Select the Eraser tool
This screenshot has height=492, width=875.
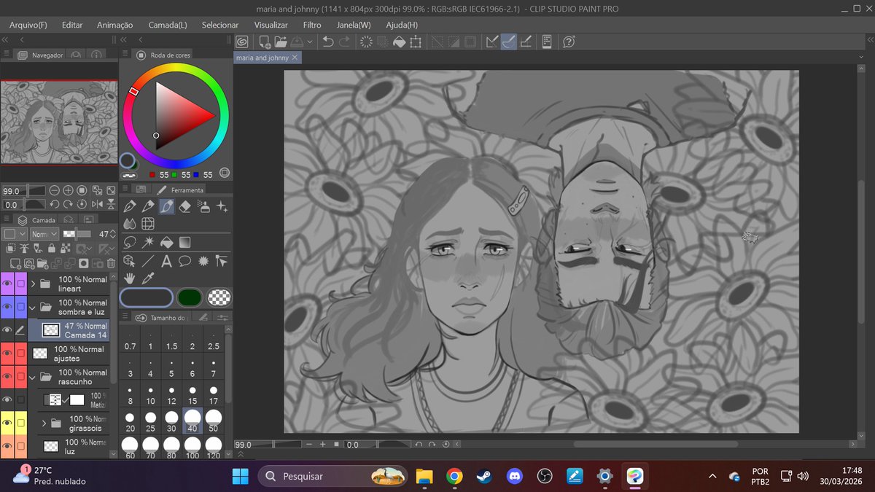(184, 207)
